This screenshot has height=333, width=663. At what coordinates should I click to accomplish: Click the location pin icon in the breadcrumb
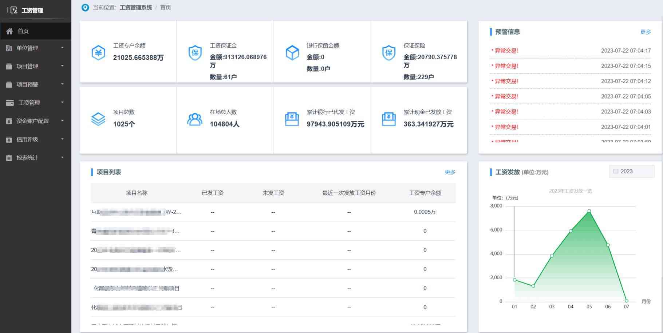[x=85, y=7]
